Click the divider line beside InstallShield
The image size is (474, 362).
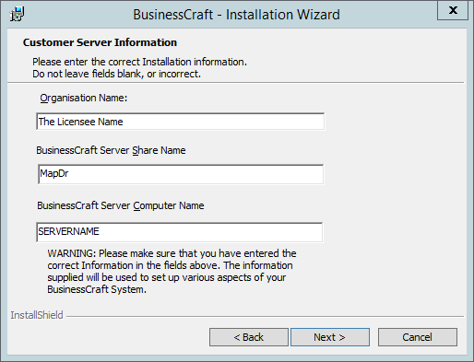(265, 316)
